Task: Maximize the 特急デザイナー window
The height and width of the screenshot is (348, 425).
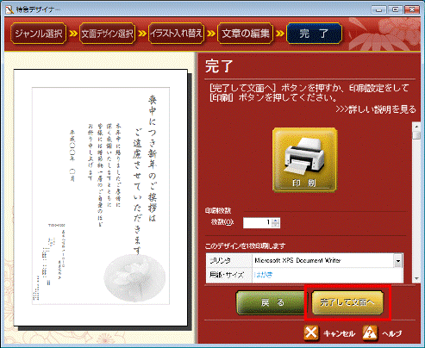Action: pyautogui.click(x=396, y=9)
